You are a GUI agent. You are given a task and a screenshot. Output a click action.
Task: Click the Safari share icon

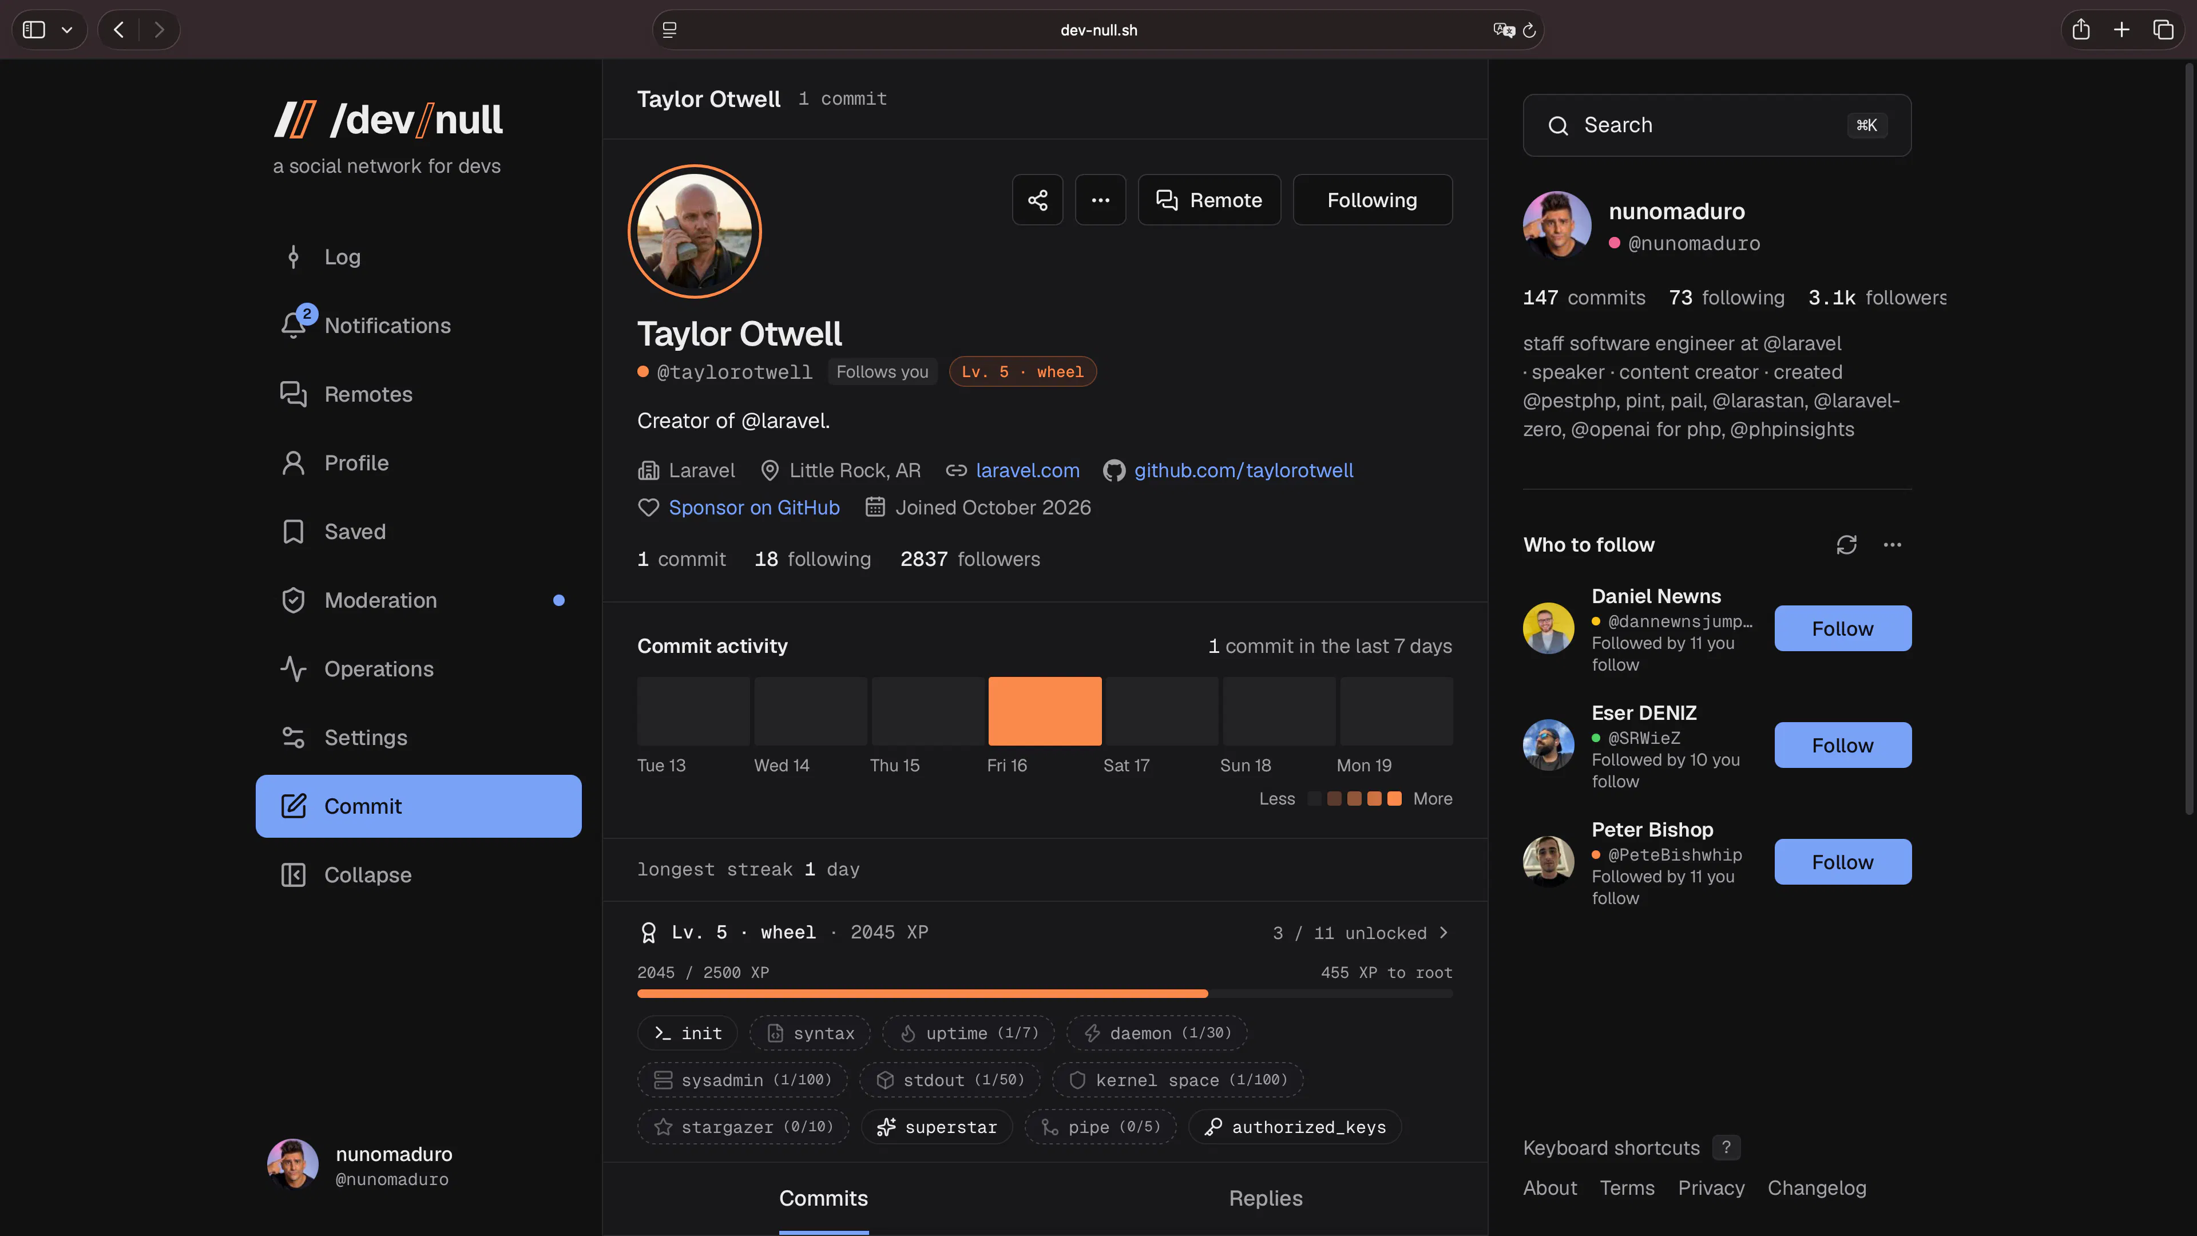point(2081,30)
